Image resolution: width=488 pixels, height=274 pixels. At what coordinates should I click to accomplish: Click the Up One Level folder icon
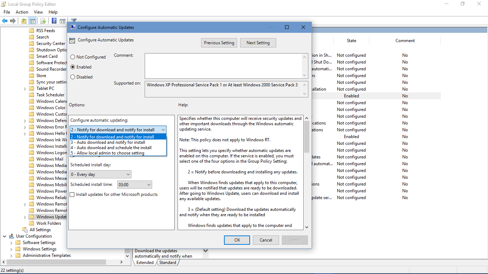click(x=24, y=21)
